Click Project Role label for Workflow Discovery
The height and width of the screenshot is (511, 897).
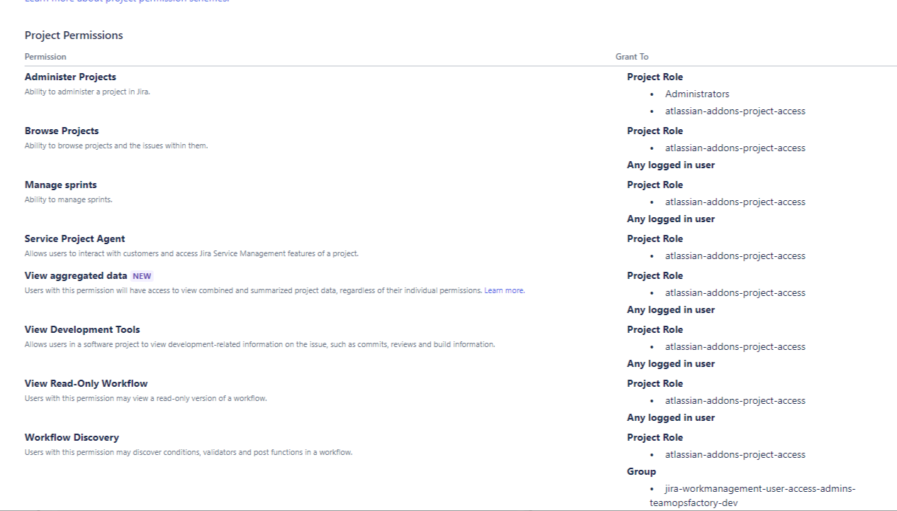click(655, 437)
